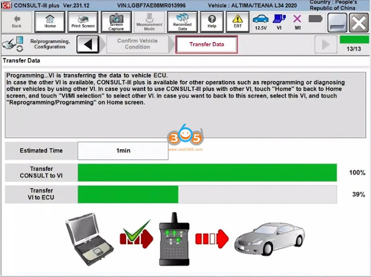Click the Transfer Data heading

click(21, 60)
